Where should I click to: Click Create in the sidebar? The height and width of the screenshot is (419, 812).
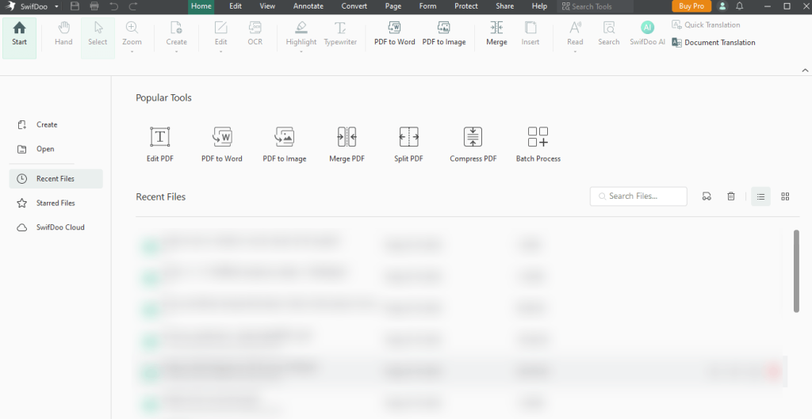37,124
